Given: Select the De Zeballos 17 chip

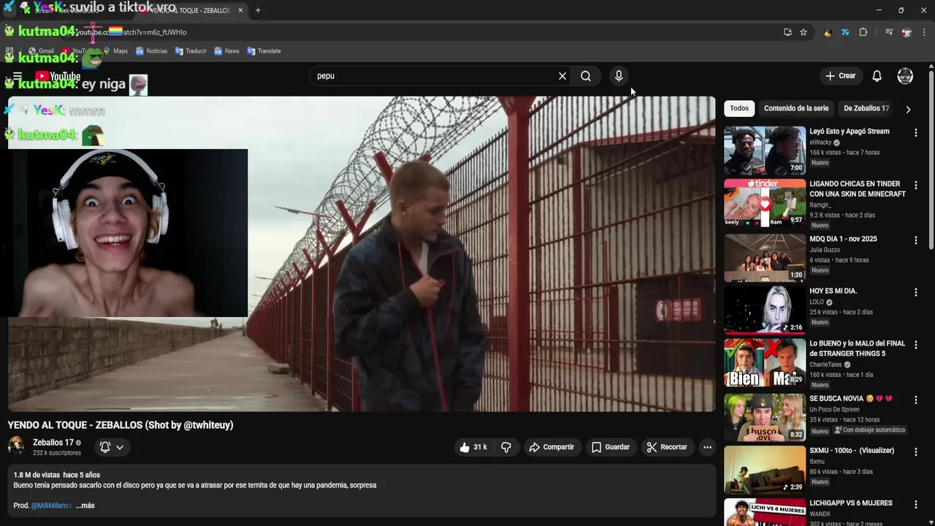Looking at the screenshot, I should tap(866, 108).
